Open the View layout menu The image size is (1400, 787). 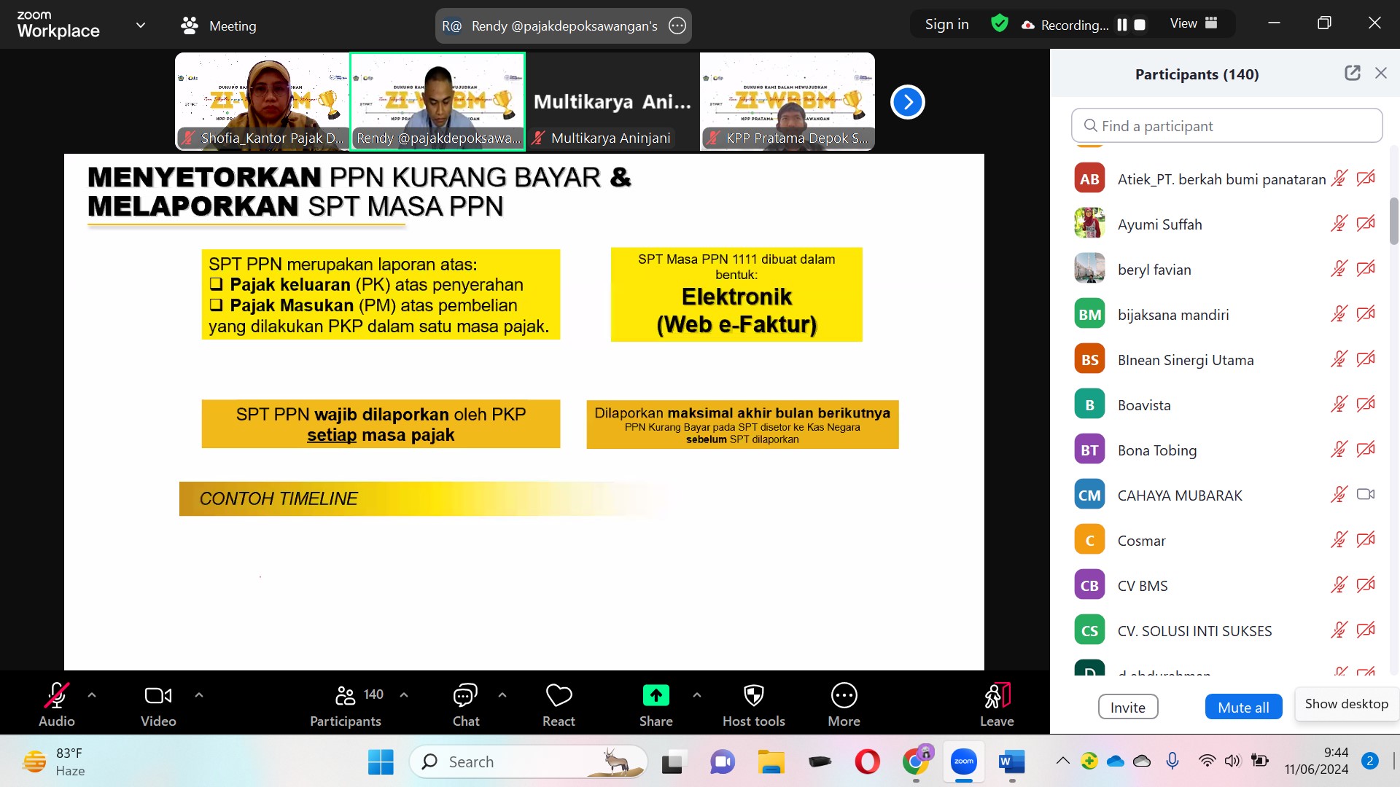click(x=1194, y=23)
